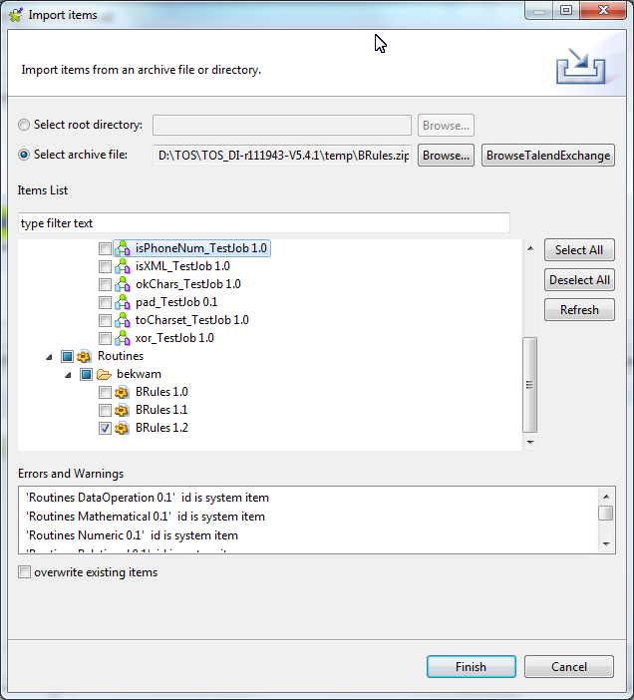
Task: Click the bekwam folder icon
Action: coord(104,374)
